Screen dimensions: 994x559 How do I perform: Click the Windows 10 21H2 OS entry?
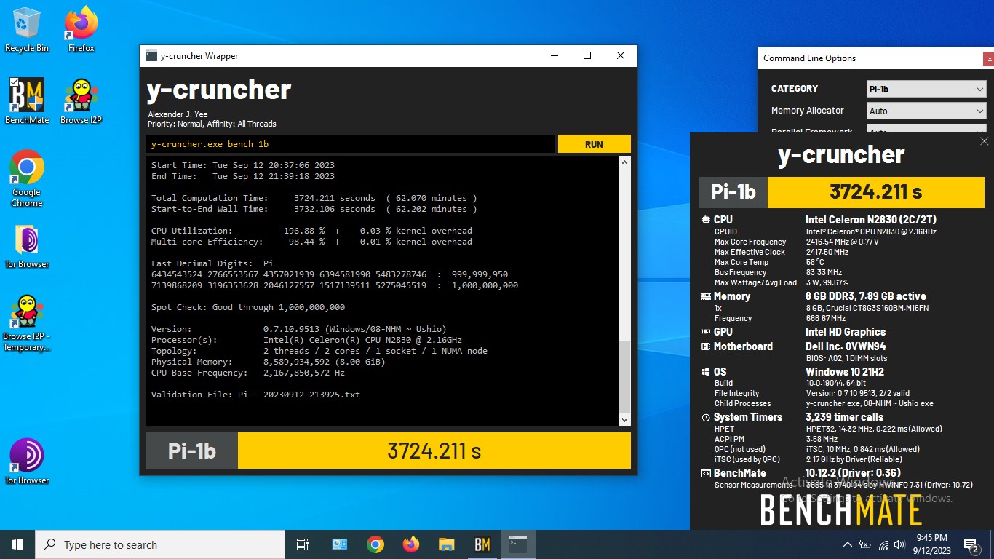(x=845, y=372)
